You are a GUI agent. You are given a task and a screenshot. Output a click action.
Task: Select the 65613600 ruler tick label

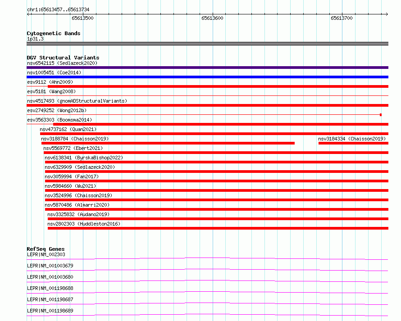(212, 18)
